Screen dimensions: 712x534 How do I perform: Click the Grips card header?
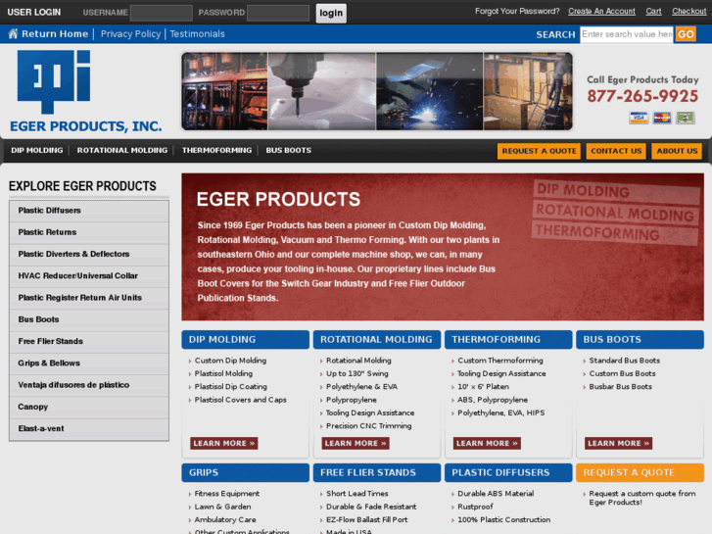pyautogui.click(x=245, y=472)
